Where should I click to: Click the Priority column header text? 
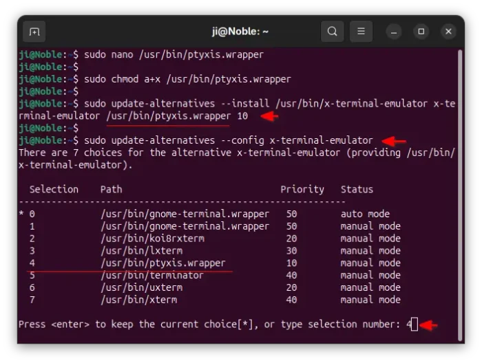click(302, 189)
